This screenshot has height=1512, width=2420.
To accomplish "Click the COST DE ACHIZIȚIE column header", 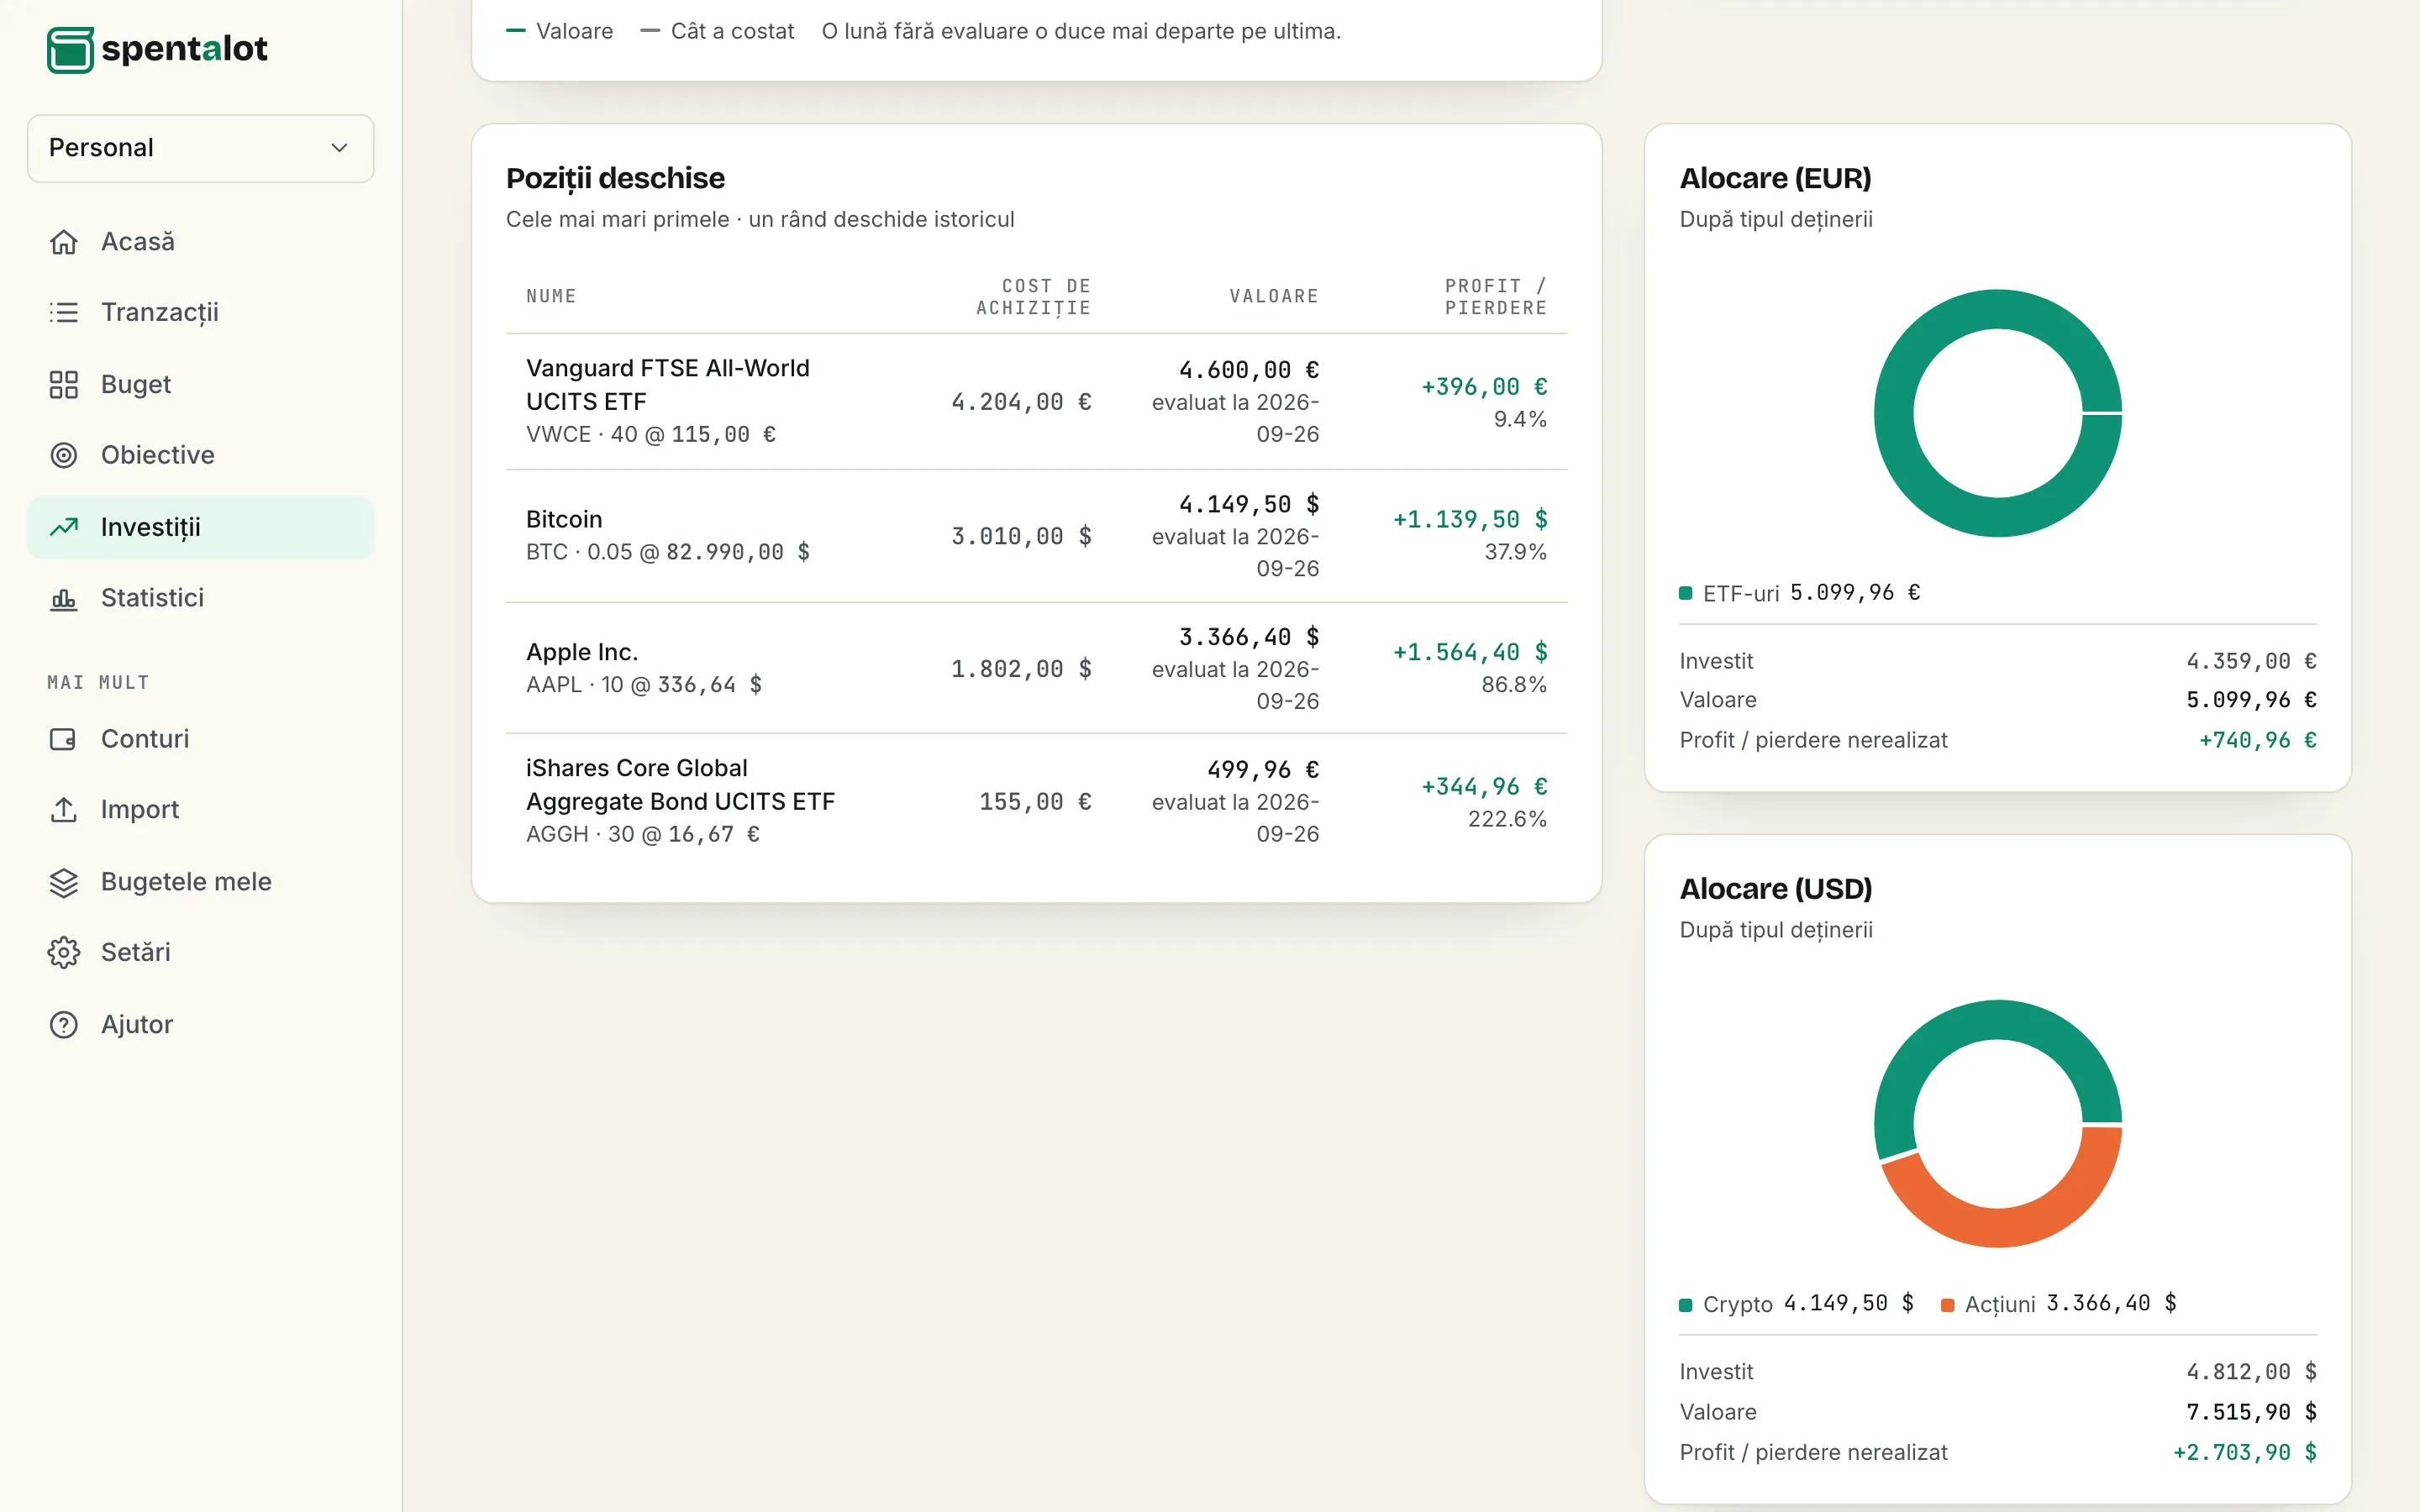I will 1033,297.
